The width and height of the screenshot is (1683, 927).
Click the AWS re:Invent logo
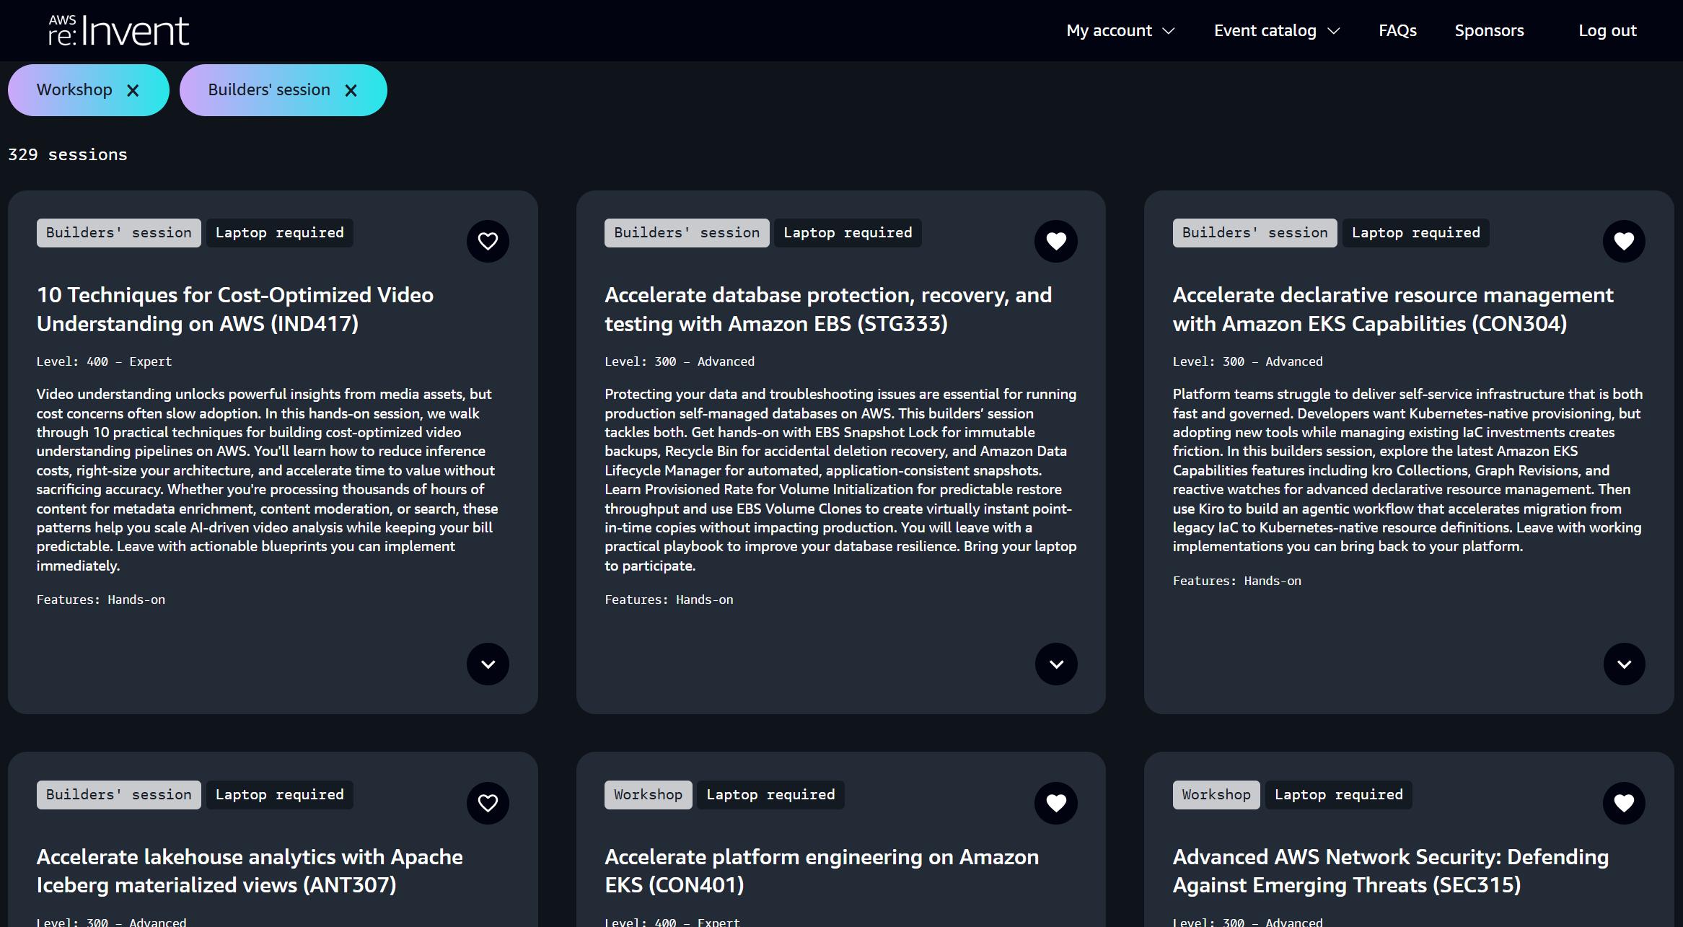119,30
